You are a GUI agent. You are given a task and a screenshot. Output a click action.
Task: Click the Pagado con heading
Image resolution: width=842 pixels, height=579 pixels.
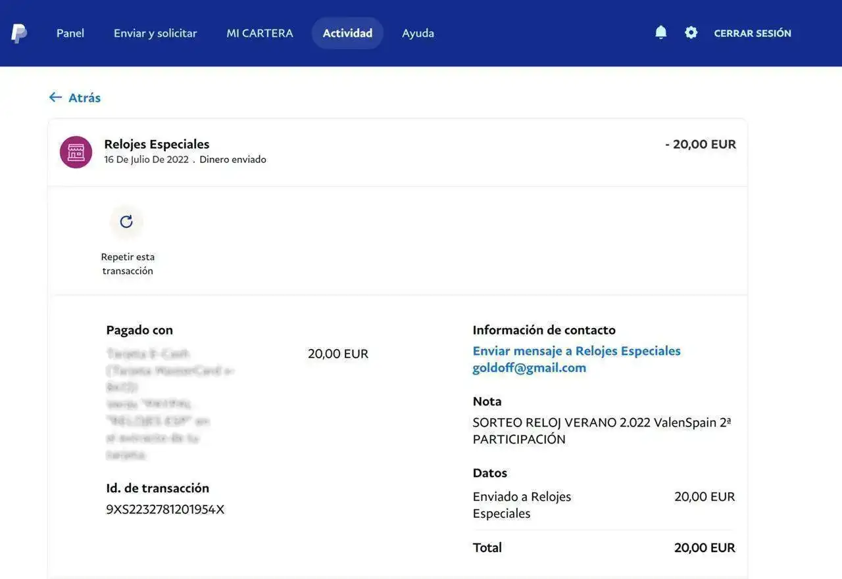139,330
